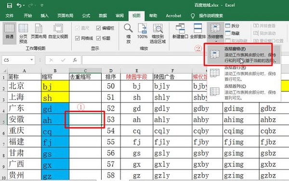Image resolution: width=289 pixels, height=181 pixels.
Task: Undo the last action
Action: tap(19, 5)
